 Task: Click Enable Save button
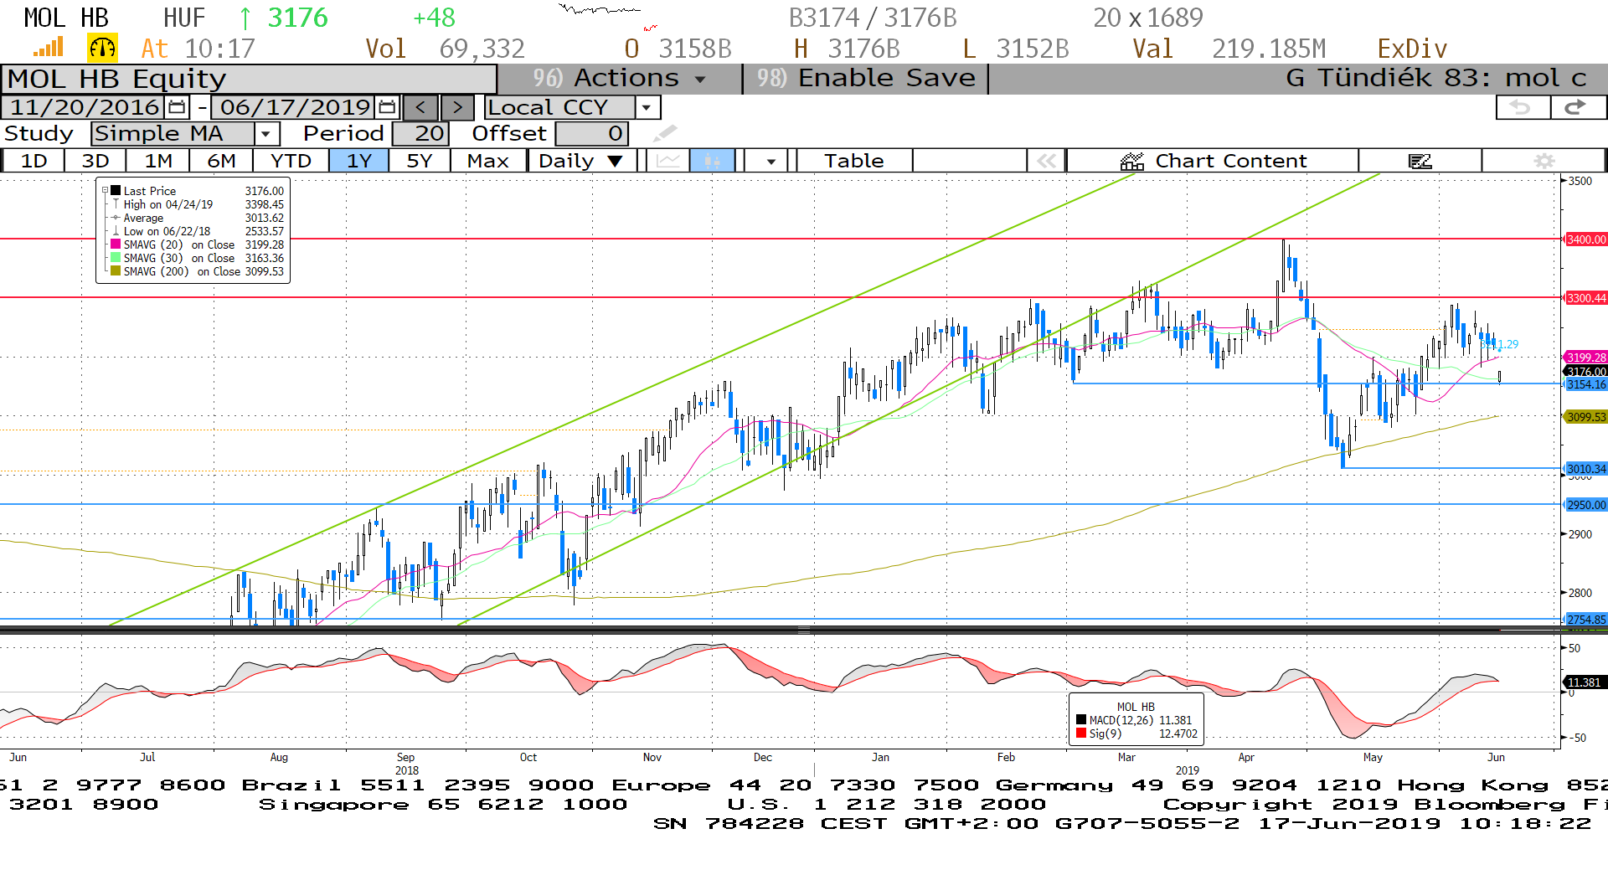pyautogui.click(x=866, y=79)
